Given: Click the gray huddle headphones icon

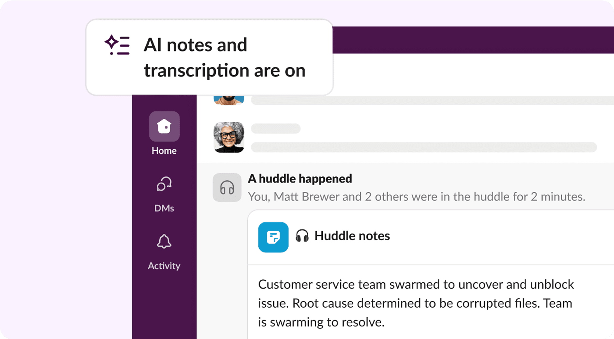Looking at the screenshot, I should click(227, 187).
